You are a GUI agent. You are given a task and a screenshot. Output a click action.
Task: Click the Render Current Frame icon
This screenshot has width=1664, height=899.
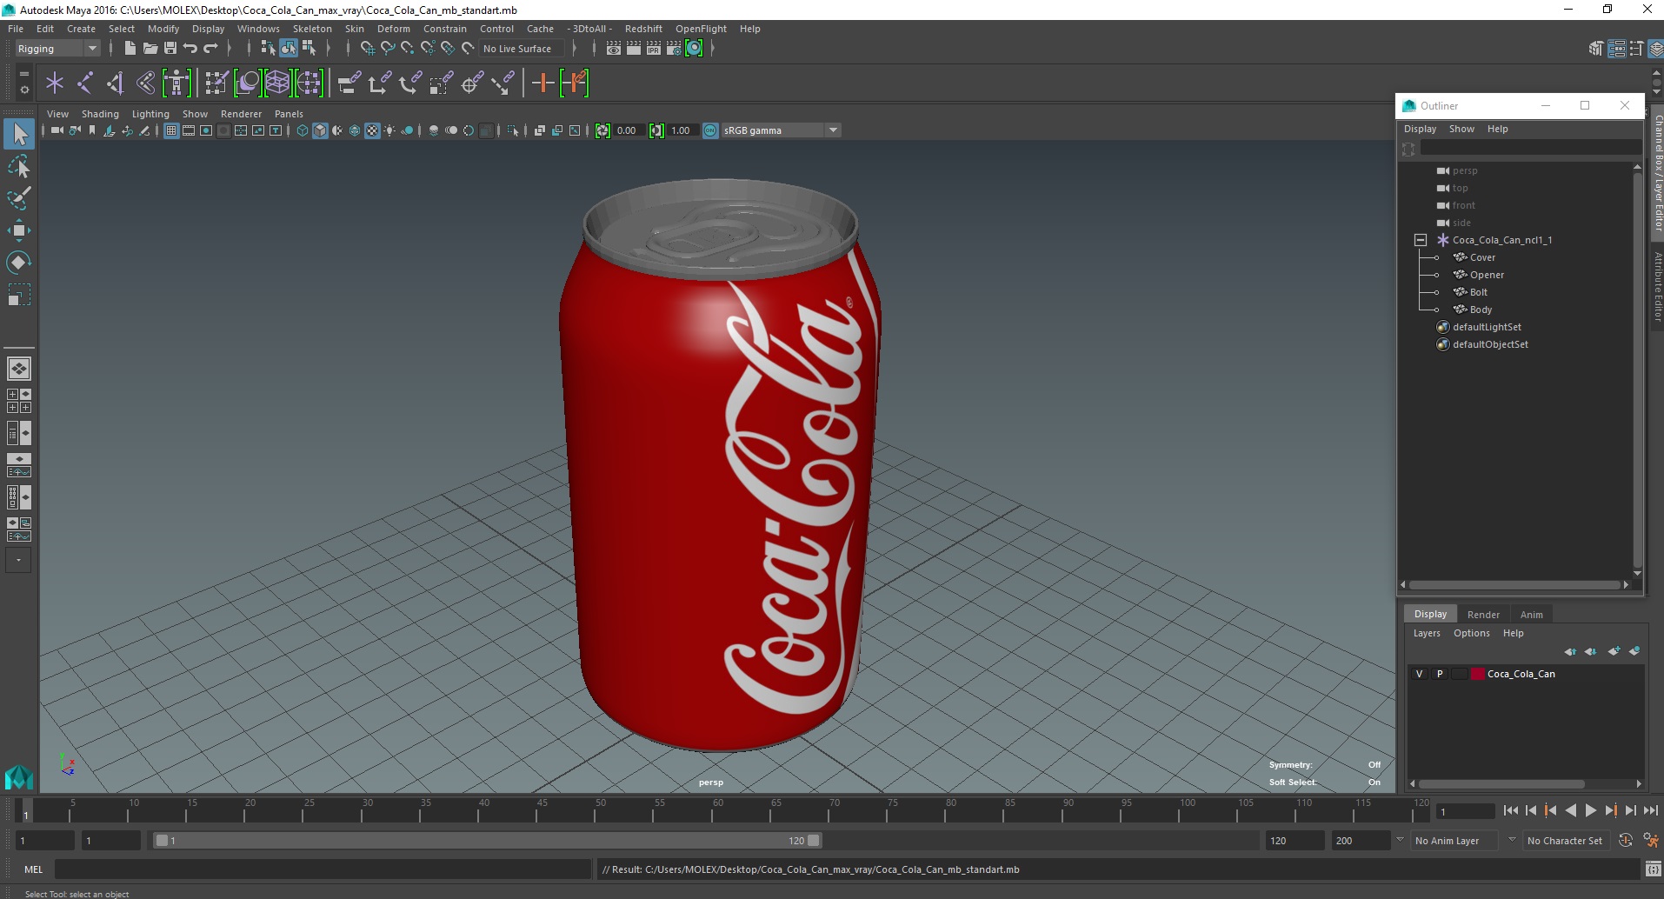pyautogui.click(x=634, y=49)
